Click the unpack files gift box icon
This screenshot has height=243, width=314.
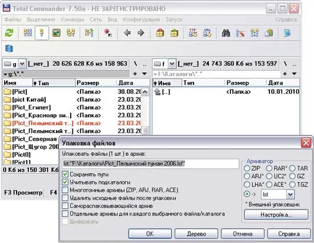174,33
